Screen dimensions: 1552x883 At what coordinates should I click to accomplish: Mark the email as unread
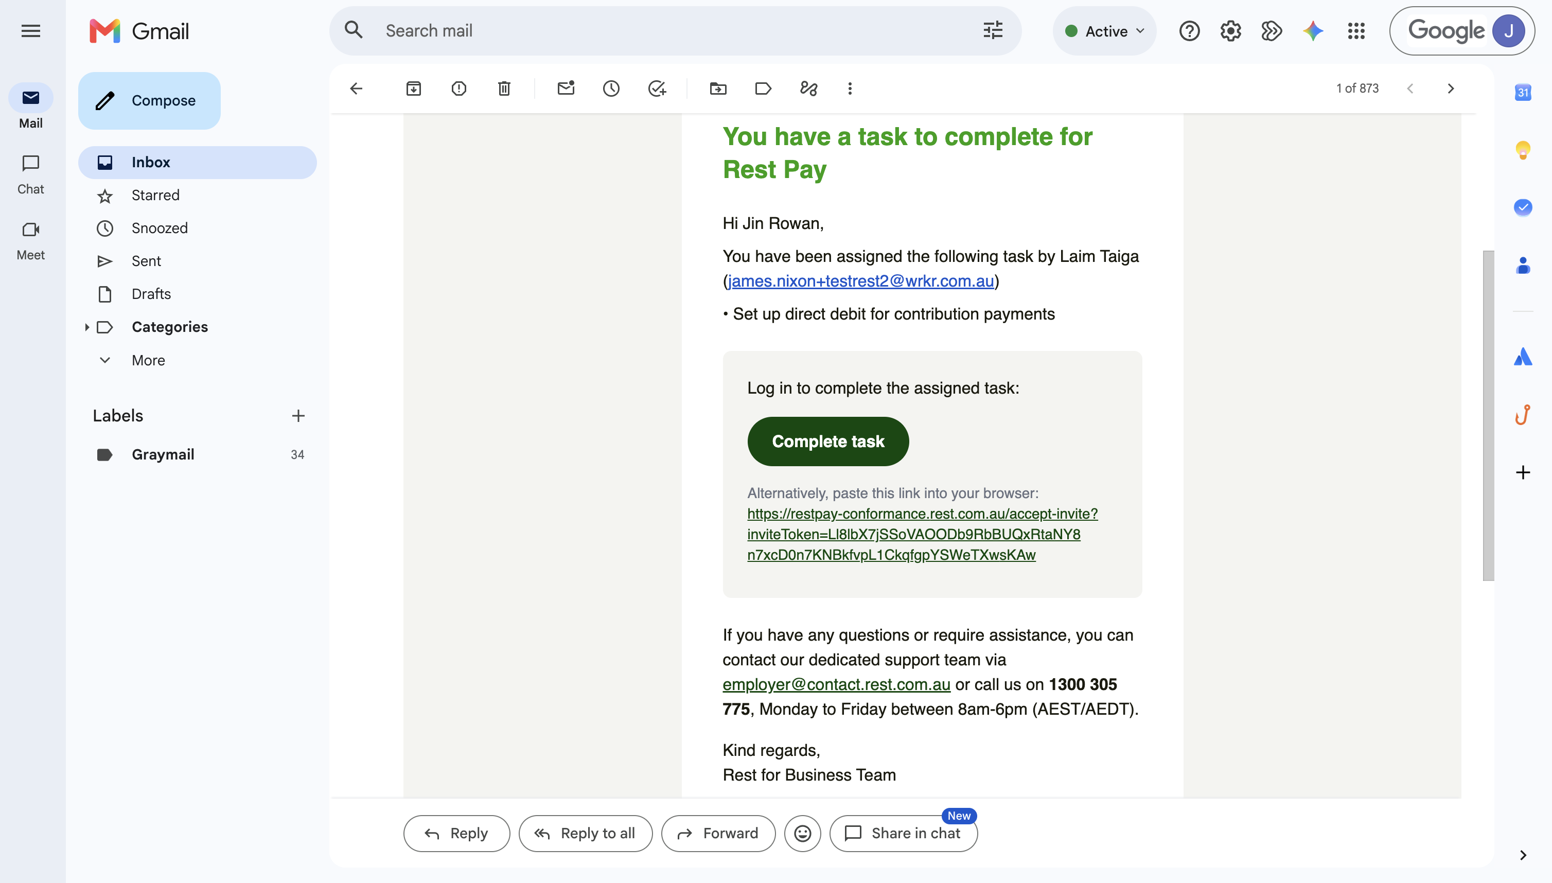(565, 89)
